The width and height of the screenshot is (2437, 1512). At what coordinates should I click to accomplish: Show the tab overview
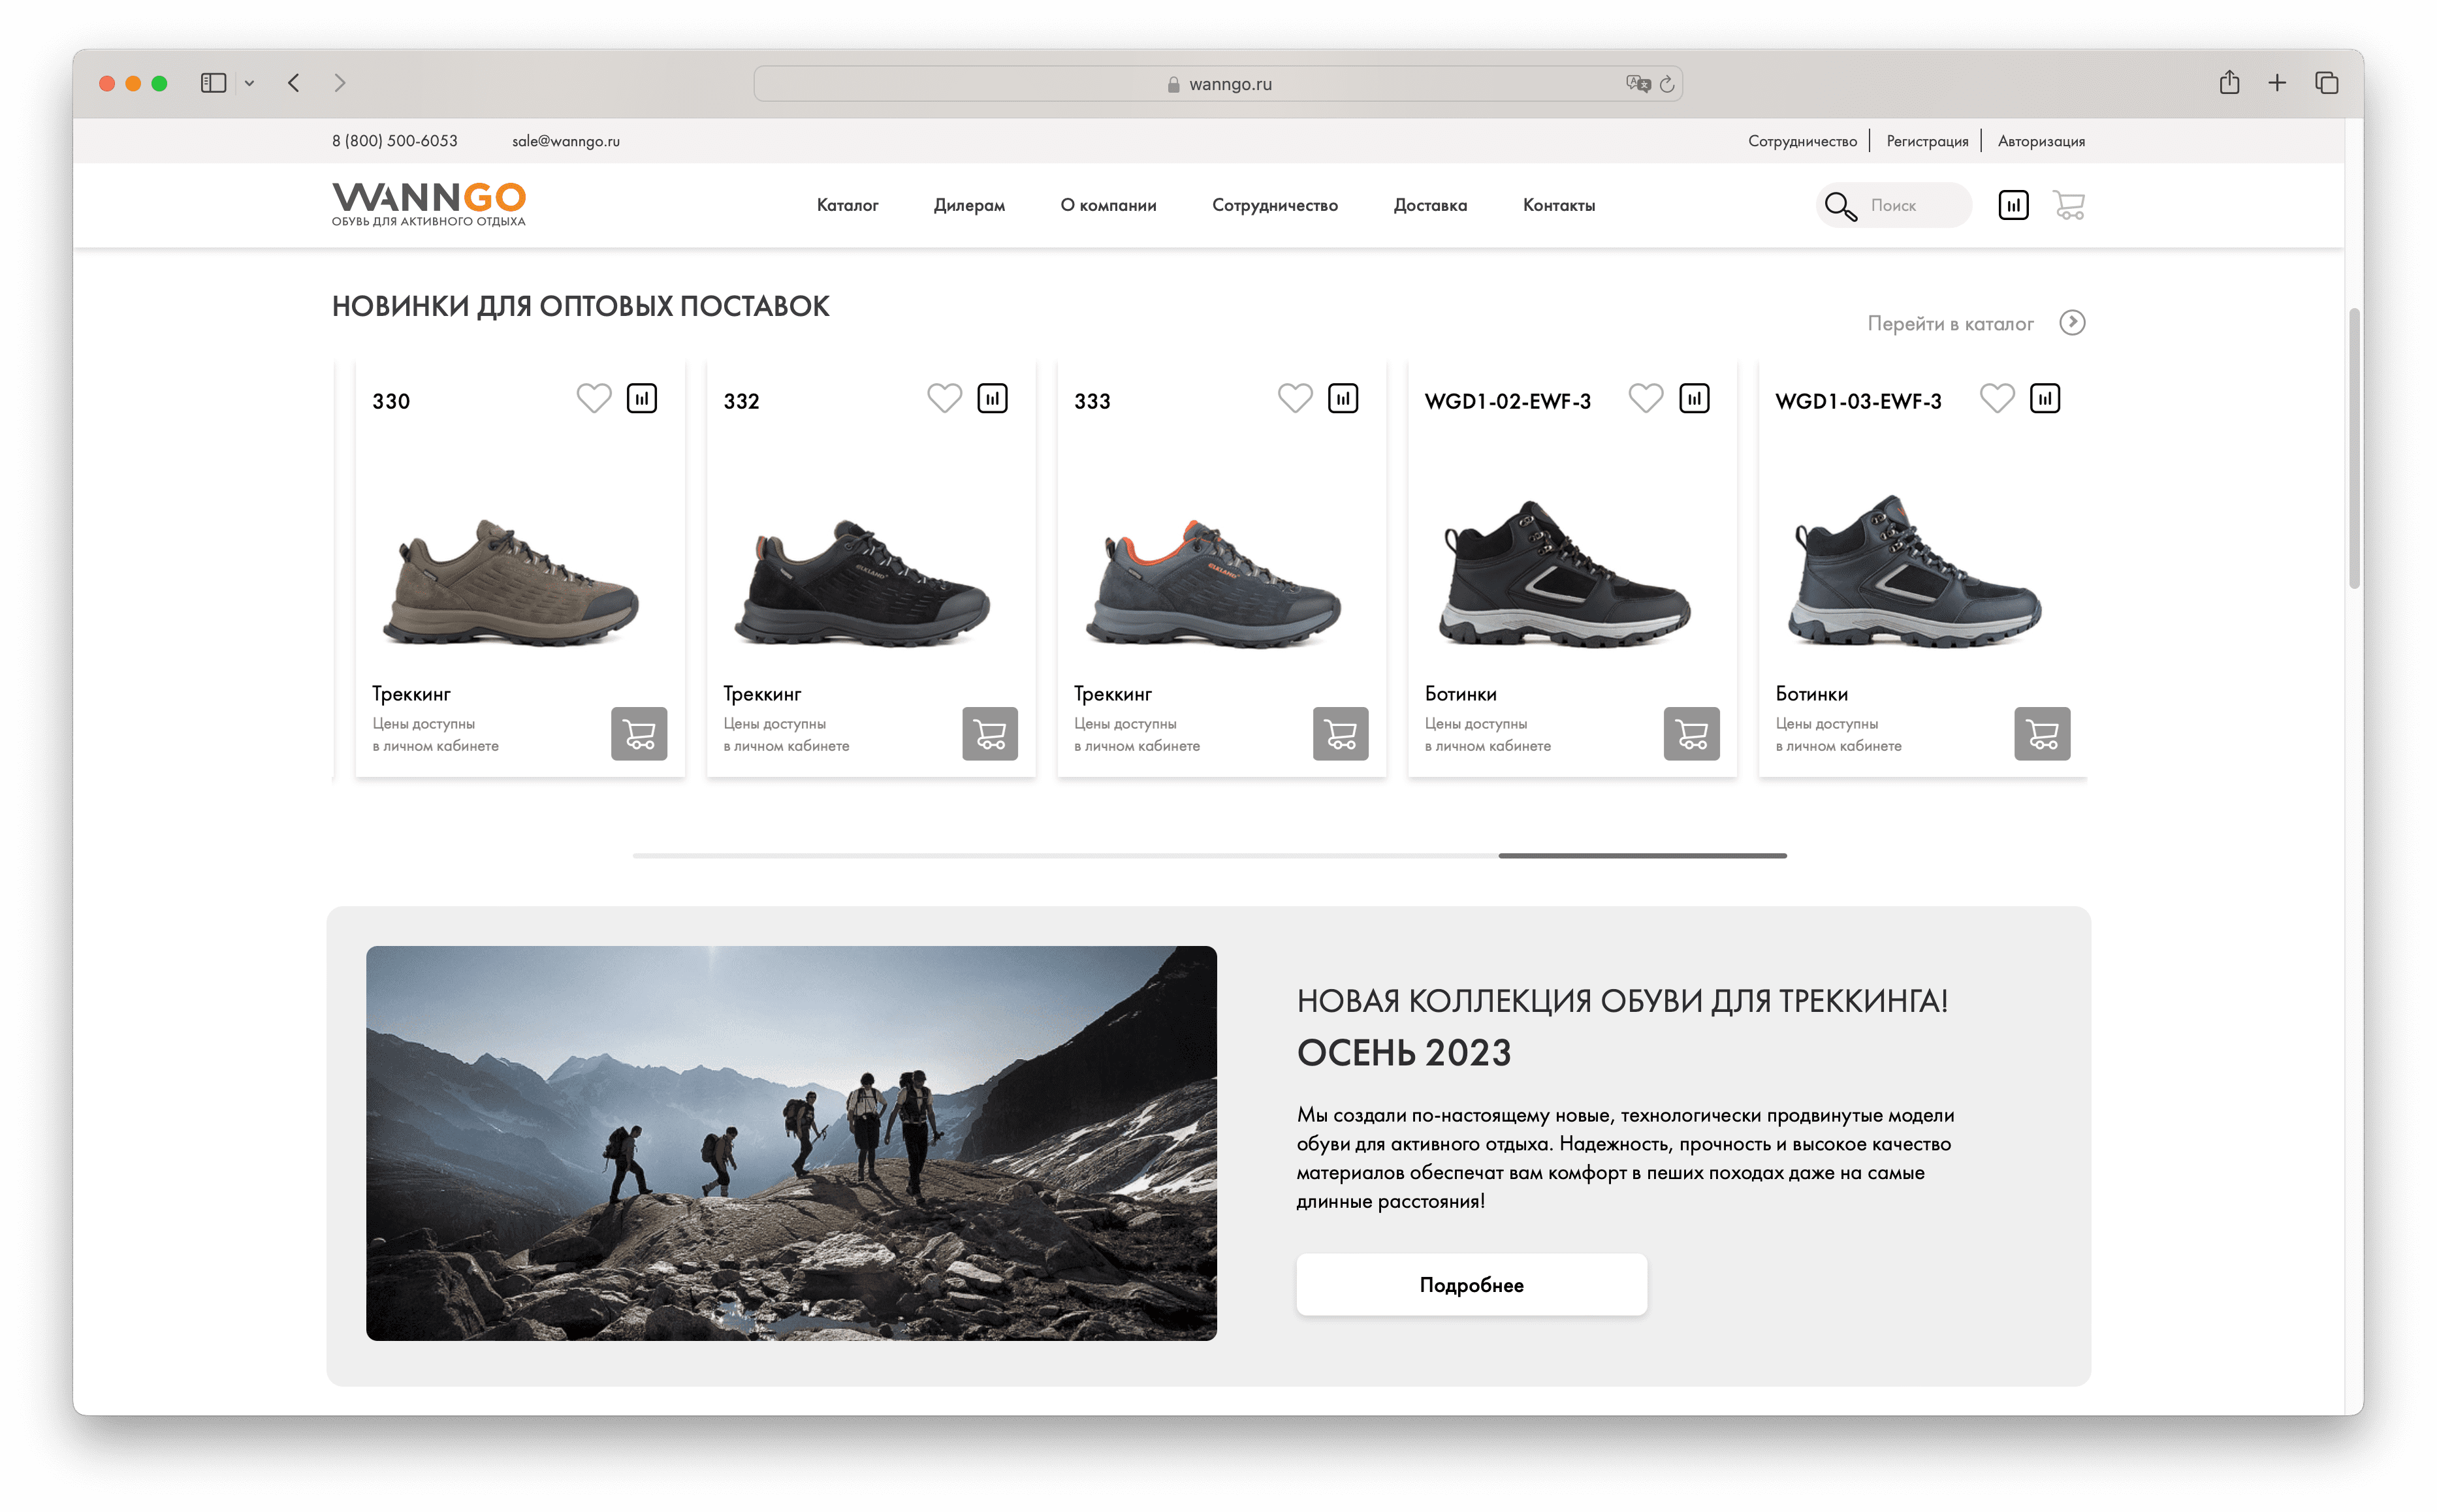(2327, 83)
